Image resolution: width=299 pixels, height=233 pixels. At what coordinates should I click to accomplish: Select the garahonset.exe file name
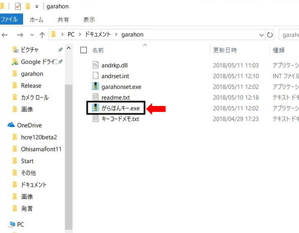coord(121,87)
